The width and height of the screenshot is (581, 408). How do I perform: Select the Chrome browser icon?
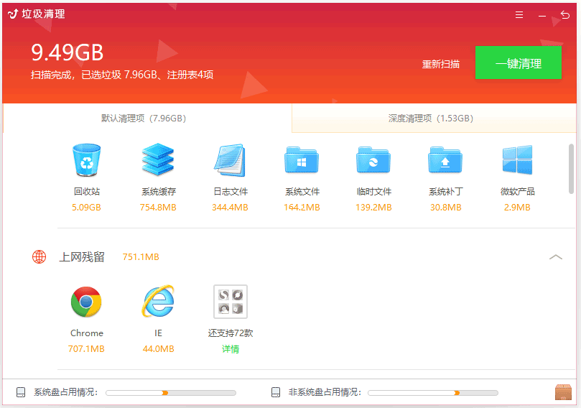[x=86, y=302]
